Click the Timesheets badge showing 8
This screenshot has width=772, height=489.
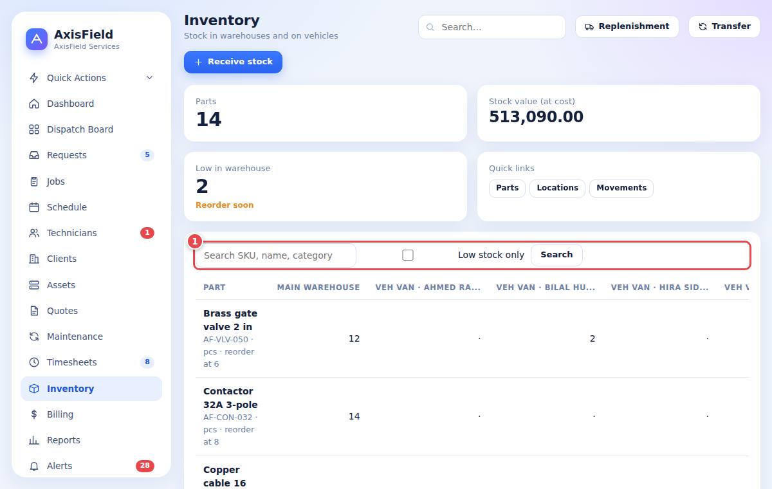coord(147,362)
